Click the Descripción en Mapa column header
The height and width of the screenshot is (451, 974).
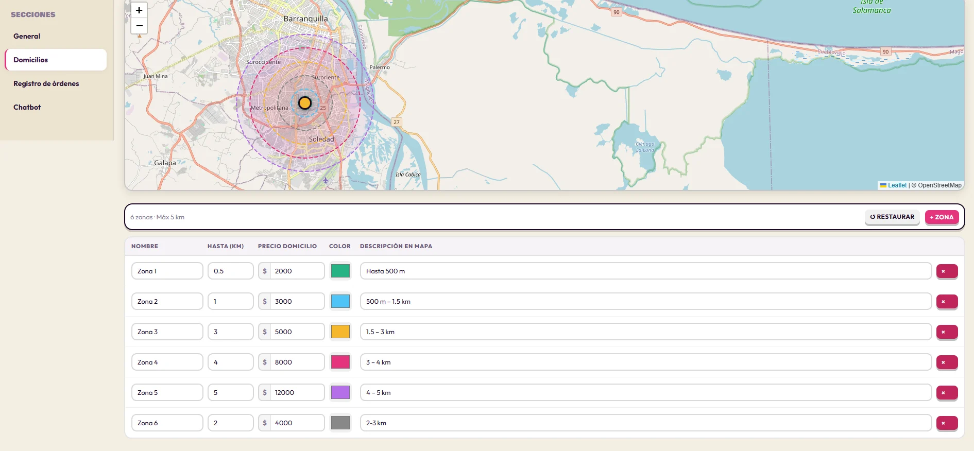tap(396, 246)
